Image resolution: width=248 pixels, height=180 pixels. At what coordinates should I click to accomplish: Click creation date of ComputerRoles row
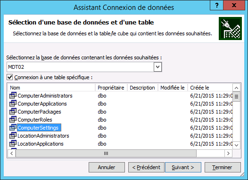click(211, 120)
